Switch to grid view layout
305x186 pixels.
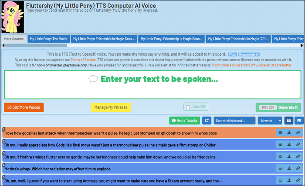[x=299, y=121]
